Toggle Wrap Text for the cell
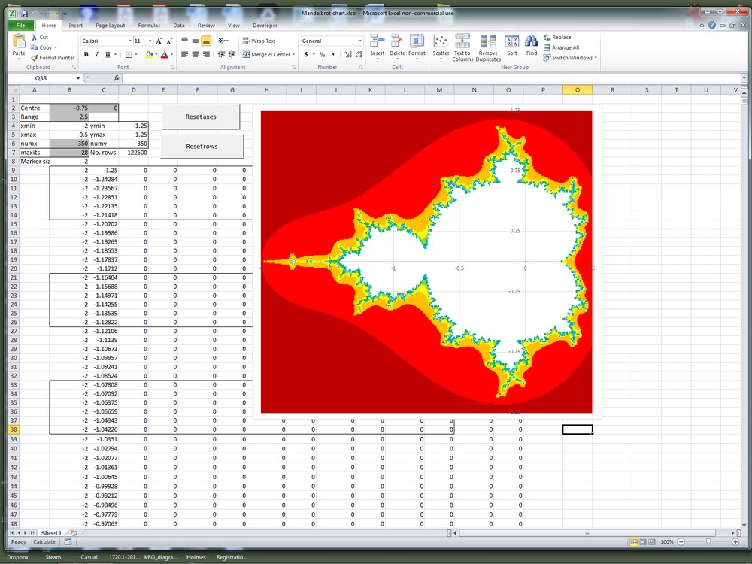Image resolution: width=752 pixels, height=564 pixels. (x=259, y=41)
